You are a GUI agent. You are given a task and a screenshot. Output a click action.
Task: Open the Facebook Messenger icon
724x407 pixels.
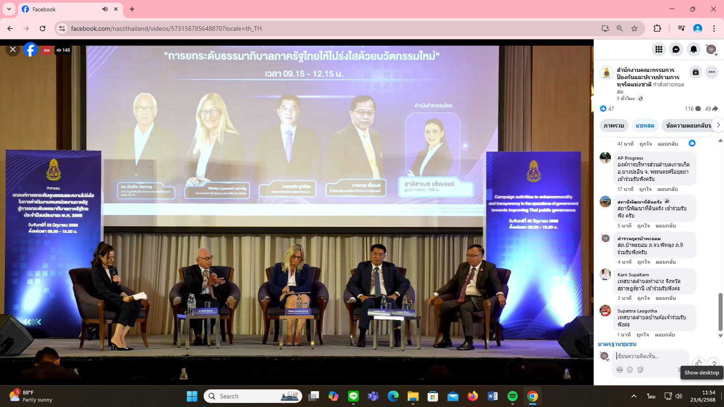point(676,49)
